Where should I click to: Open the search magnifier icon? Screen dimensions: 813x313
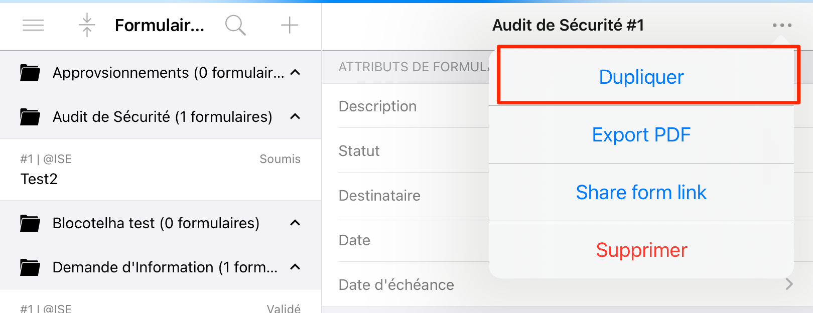coord(235,25)
